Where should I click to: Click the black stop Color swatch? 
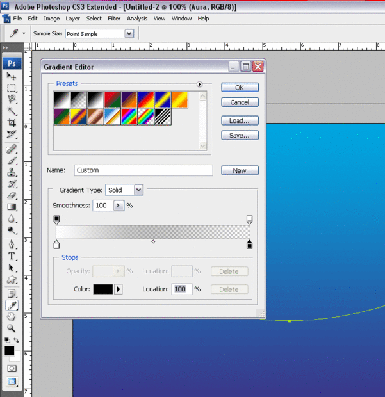point(102,289)
